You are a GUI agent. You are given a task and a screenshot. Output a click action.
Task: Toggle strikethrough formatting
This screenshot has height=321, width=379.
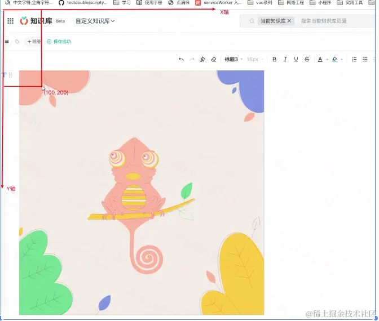point(307,59)
